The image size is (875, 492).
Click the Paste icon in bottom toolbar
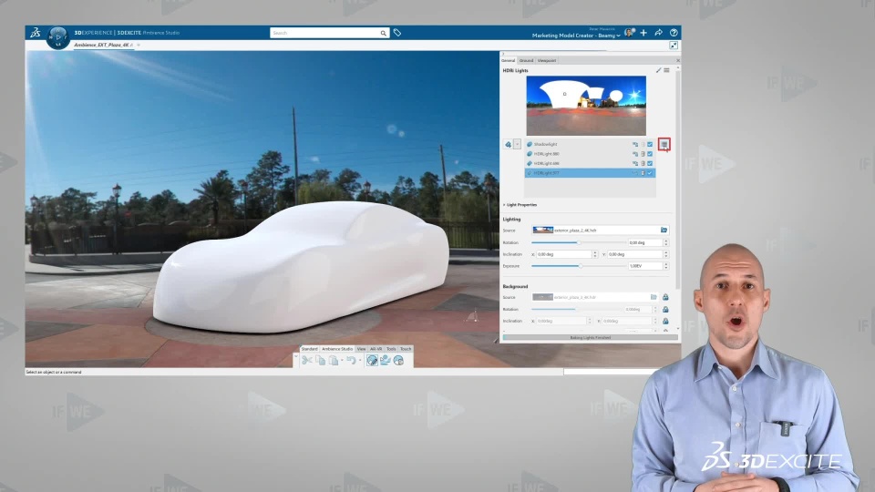(x=334, y=361)
